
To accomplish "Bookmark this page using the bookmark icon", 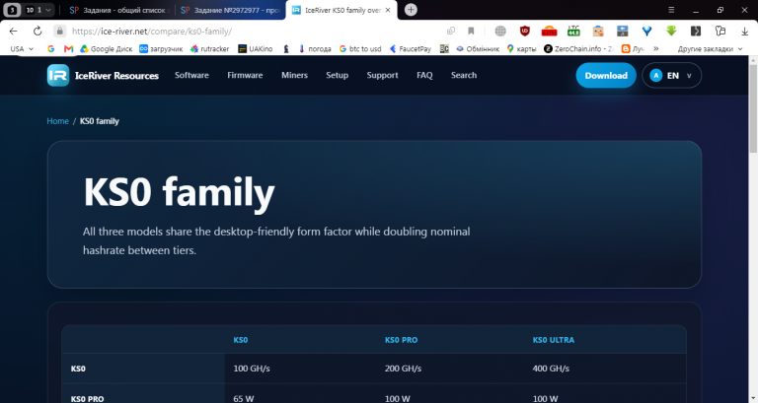I will pyautogui.click(x=471, y=31).
